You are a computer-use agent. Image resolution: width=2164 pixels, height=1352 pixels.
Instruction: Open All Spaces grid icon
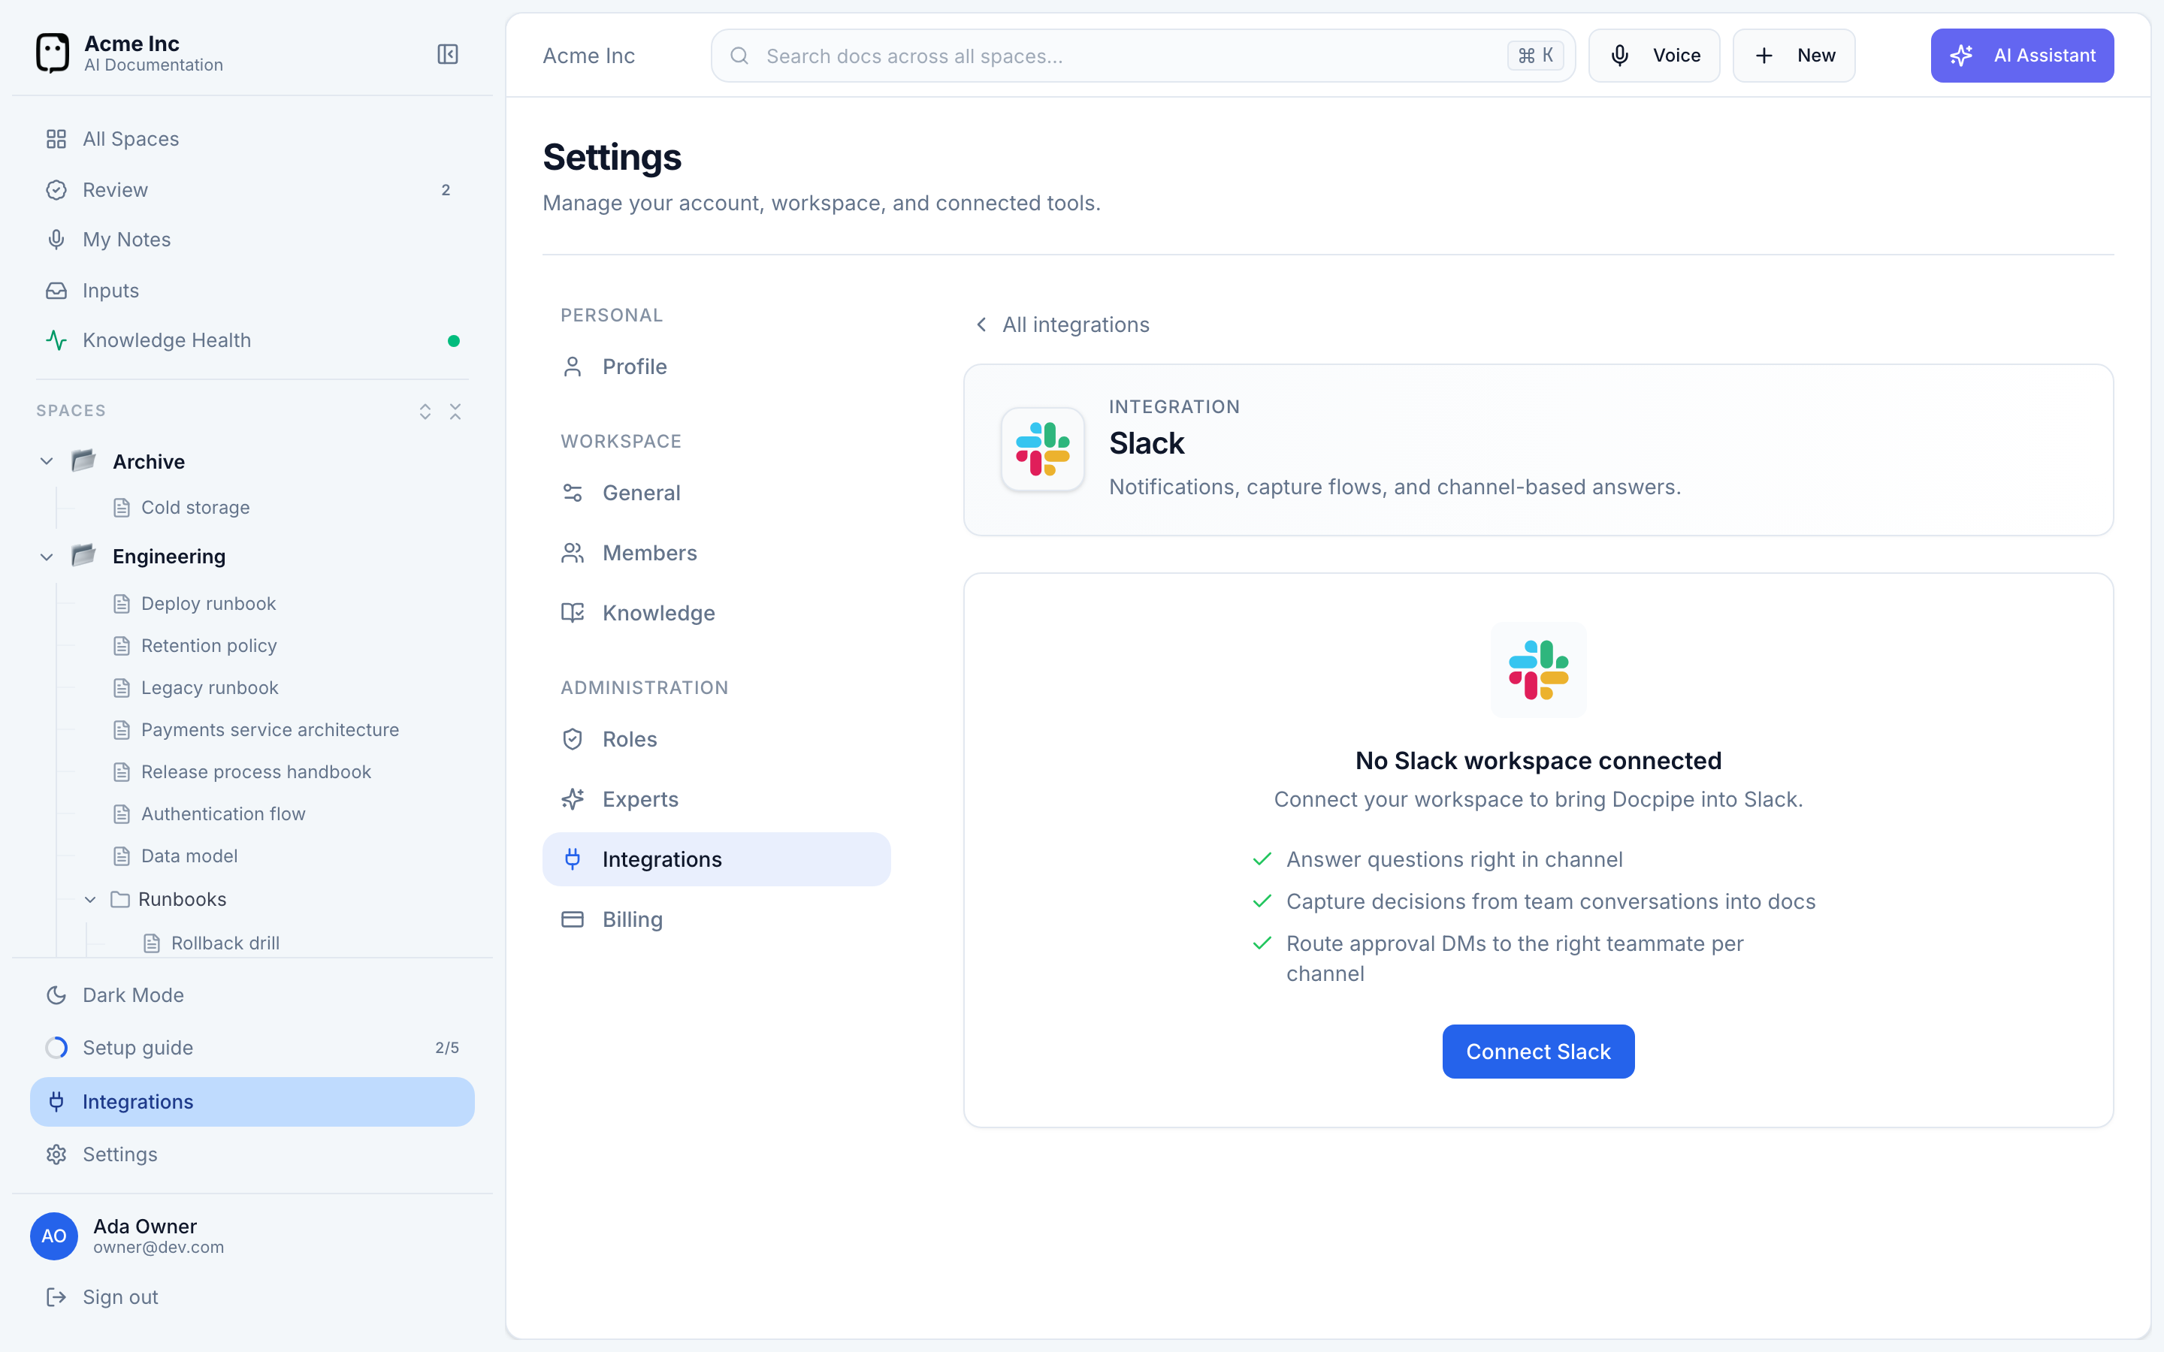(x=56, y=139)
